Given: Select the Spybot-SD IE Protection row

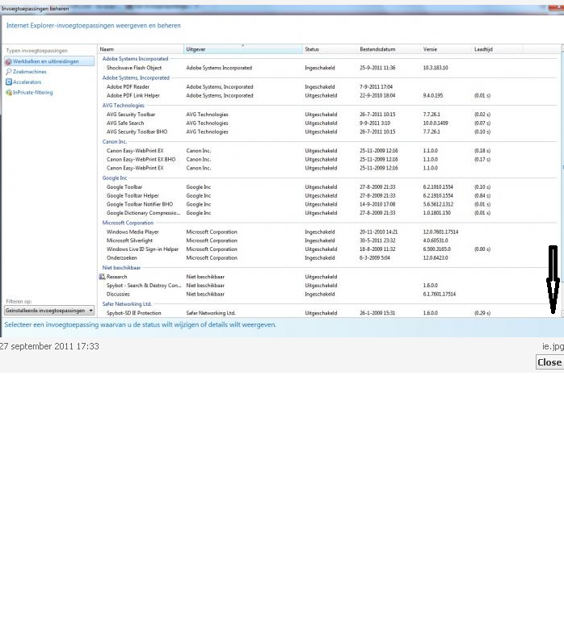Looking at the screenshot, I should click(x=328, y=313).
